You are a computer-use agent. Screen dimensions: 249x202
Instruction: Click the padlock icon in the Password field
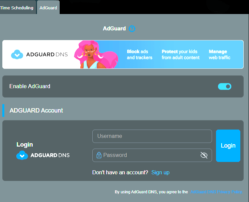click(x=99, y=155)
